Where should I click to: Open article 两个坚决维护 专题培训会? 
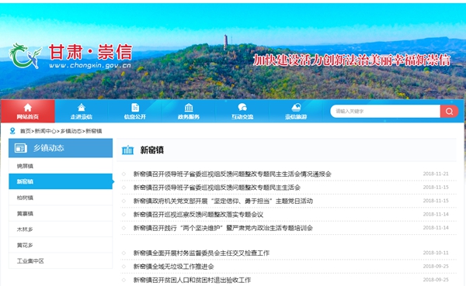(x=223, y=228)
